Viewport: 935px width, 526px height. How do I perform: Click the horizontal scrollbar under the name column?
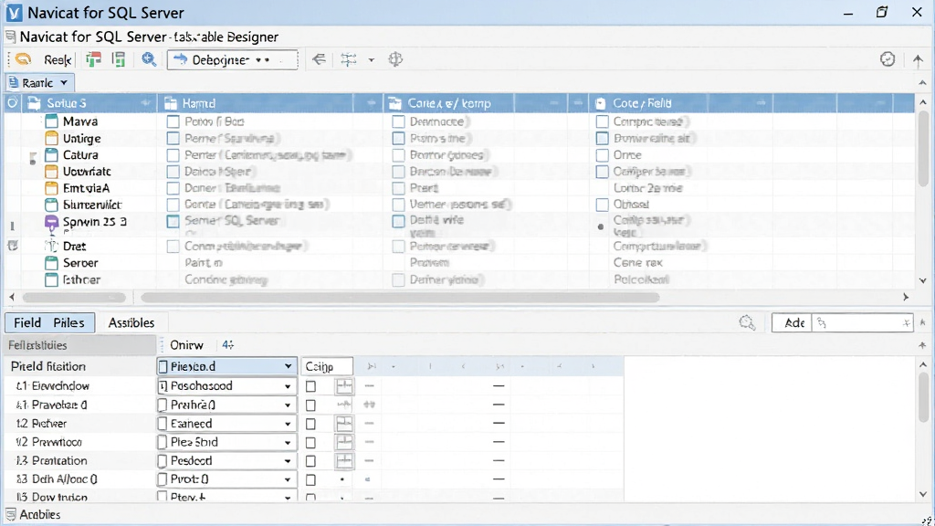[x=74, y=297]
